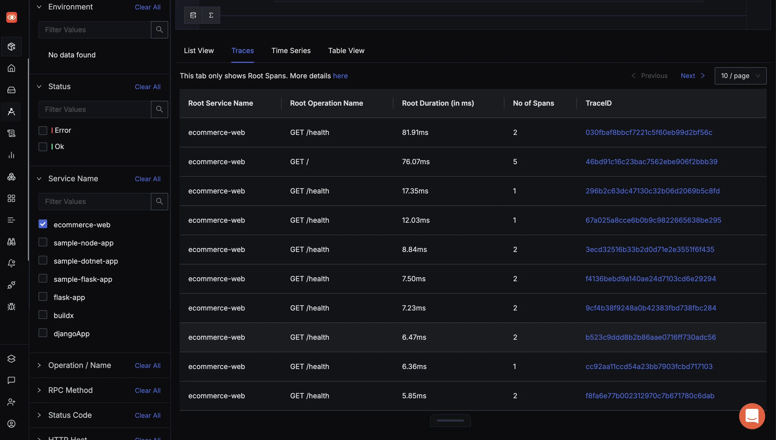776x440 pixels.
Task: Open the 10 / page dropdown
Action: click(740, 76)
